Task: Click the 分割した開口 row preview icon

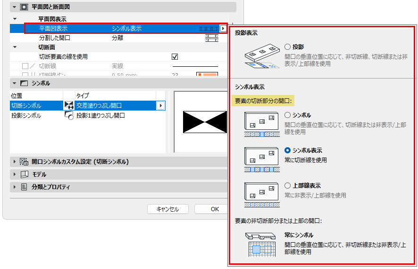Action: [212, 38]
